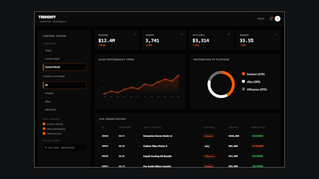319x179 pixels.
Task: Click the last data point on sales trend
Action: point(178,76)
